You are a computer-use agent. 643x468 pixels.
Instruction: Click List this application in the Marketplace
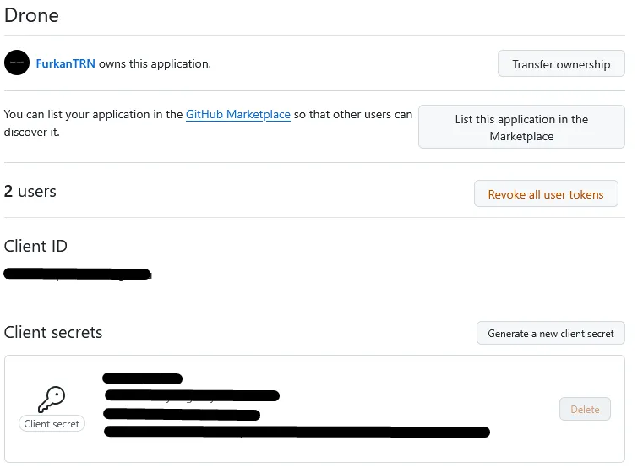point(521,128)
